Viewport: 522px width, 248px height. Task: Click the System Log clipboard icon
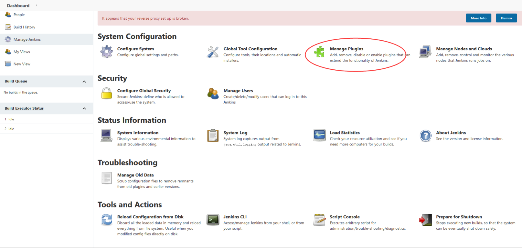(x=213, y=135)
